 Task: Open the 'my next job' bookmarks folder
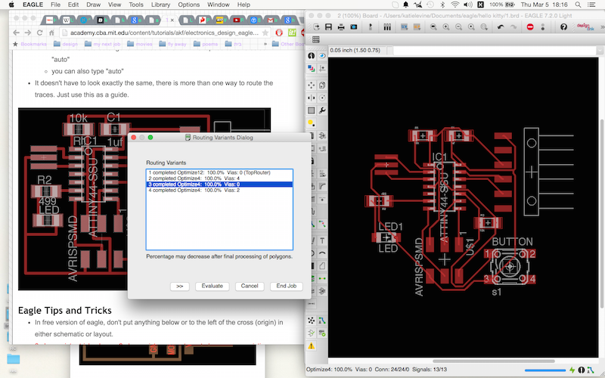[102, 44]
